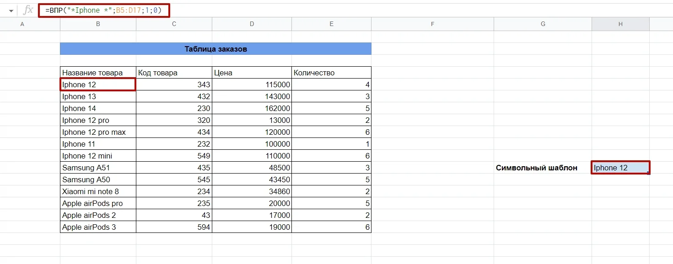
Task: Select product code cell 320
Action: tap(174, 120)
